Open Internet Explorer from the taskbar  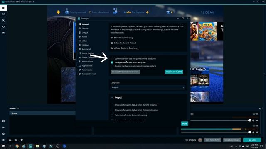click(24, 146)
